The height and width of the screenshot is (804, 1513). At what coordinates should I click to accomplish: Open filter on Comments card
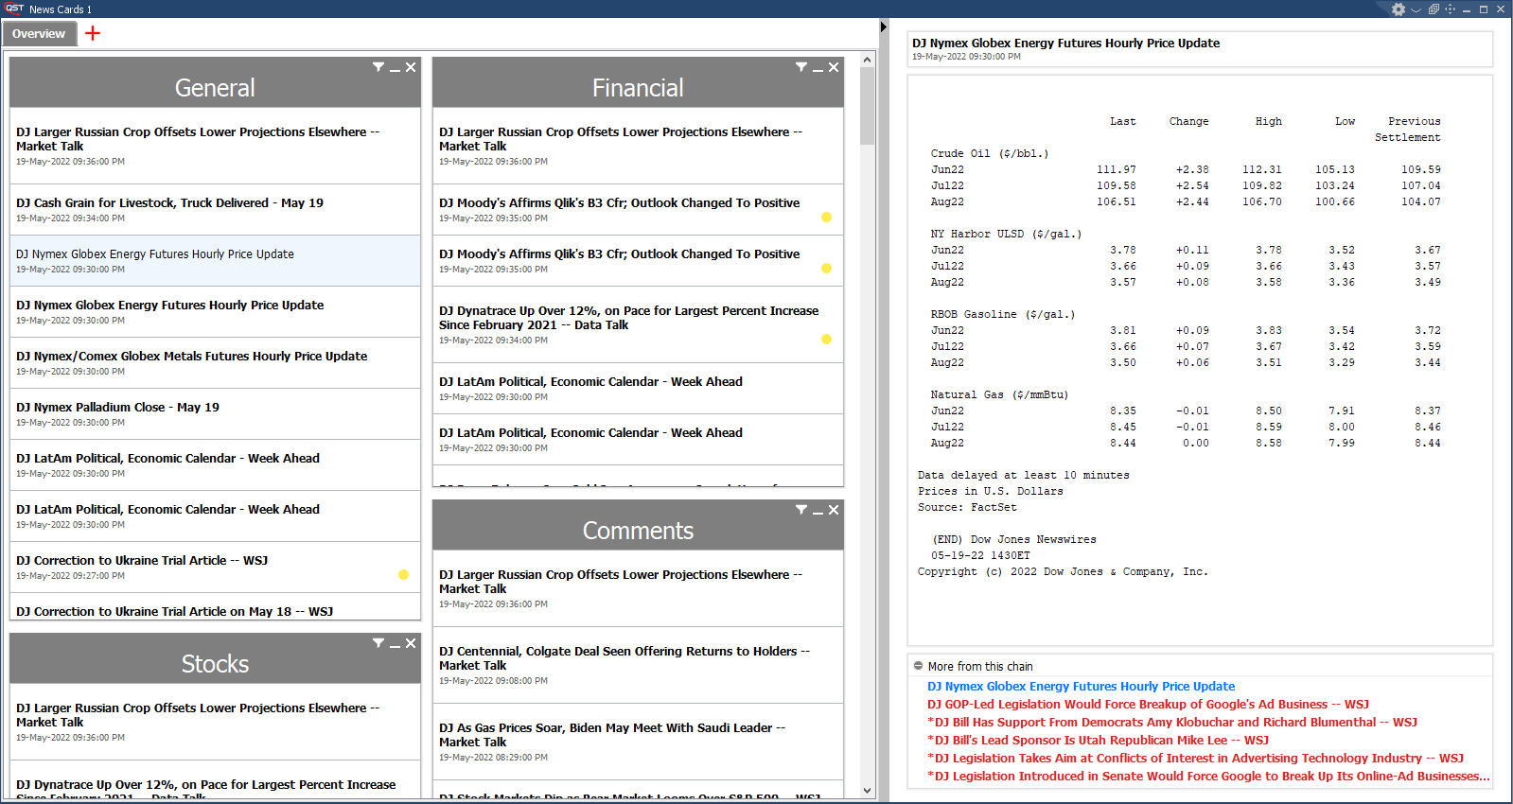point(801,510)
